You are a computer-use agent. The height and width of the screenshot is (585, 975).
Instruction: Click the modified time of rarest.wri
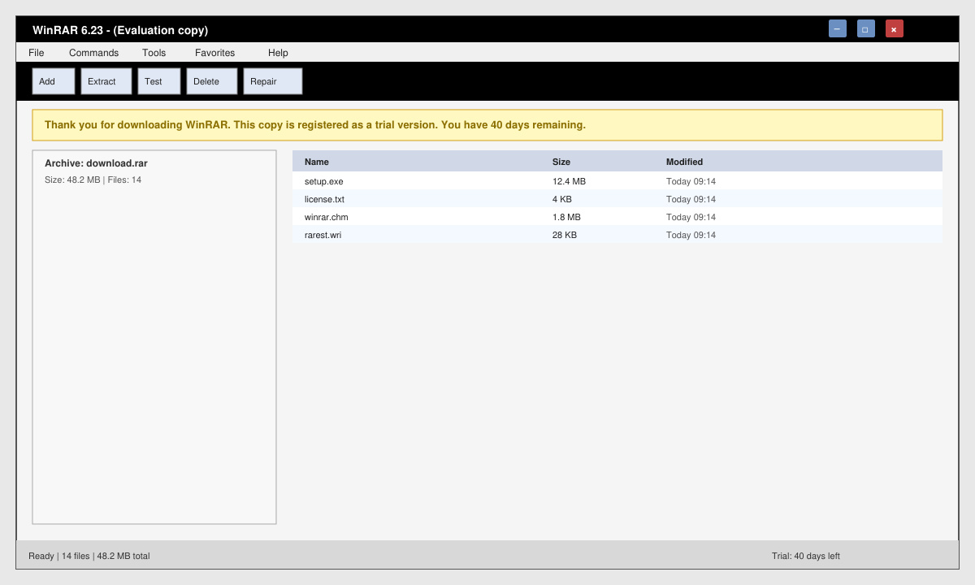(691, 235)
